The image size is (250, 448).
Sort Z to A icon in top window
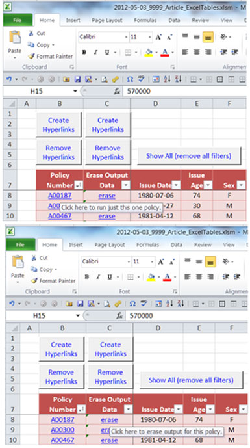tap(179, 79)
